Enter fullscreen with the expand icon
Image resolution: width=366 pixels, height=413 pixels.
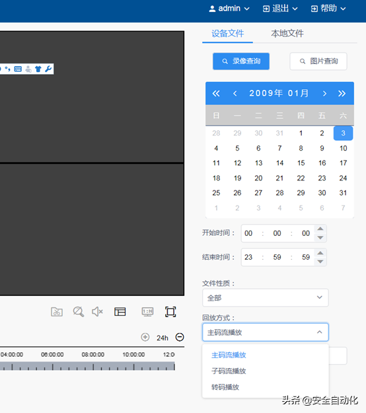[x=170, y=312]
